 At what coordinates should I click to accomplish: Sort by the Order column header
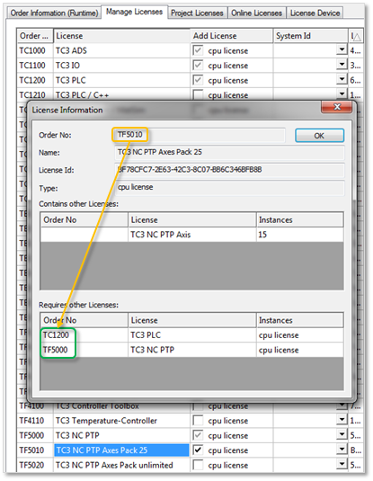point(35,36)
